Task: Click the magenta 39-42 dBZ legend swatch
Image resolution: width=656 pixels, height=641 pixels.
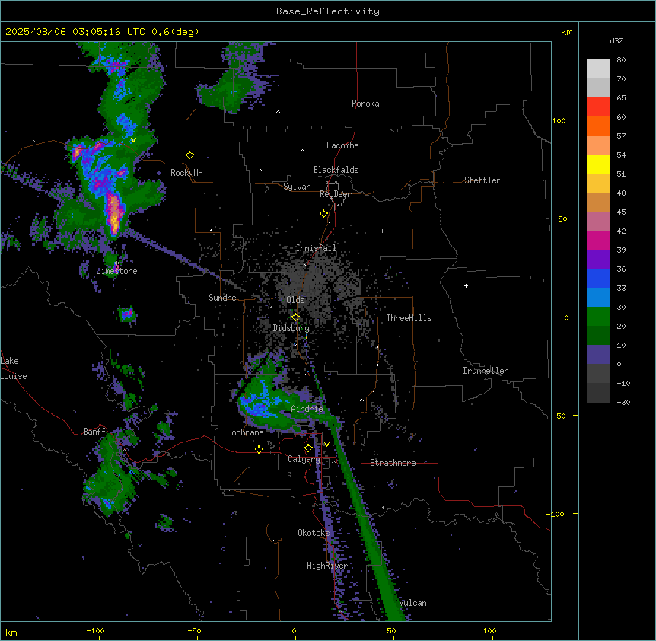Action: (598, 240)
